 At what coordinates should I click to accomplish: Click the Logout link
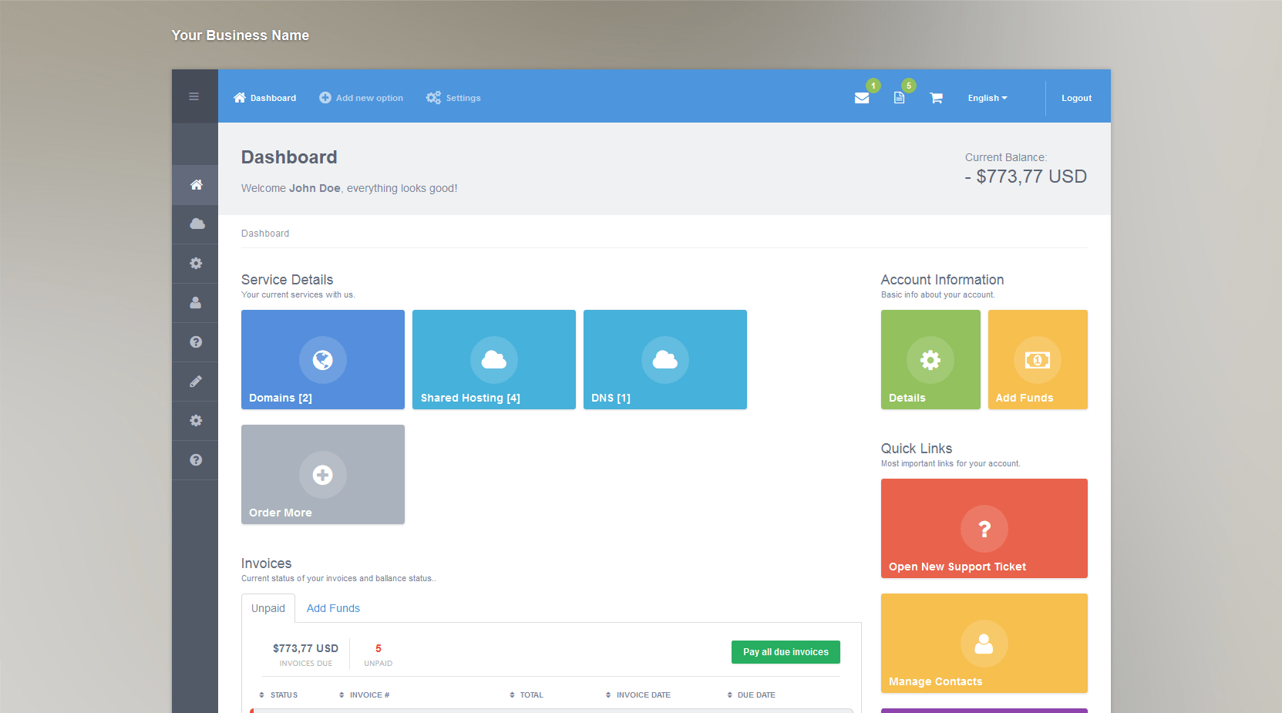[1076, 98]
